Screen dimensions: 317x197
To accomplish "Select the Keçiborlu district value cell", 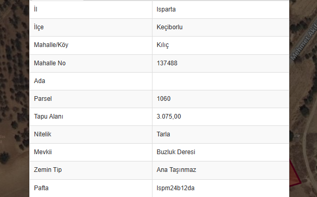I will pyautogui.click(x=220, y=27).
